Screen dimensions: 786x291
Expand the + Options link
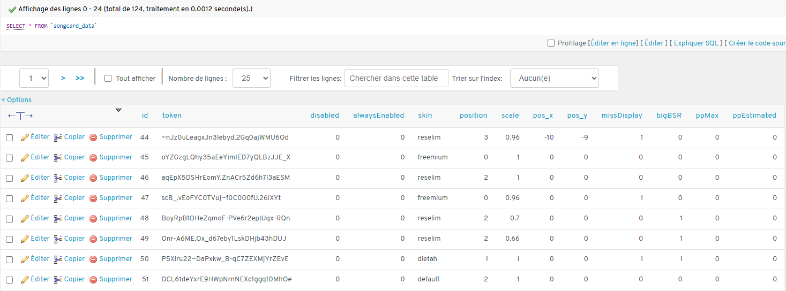(x=17, y=100)
